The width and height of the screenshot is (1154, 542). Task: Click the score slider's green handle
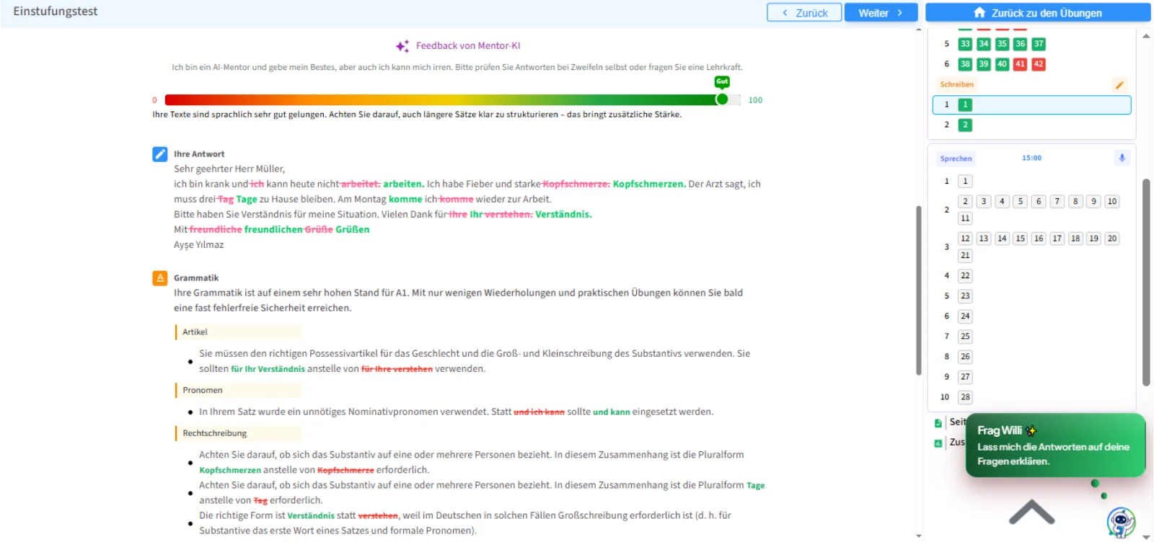pyautogui.click(x=722, y=99)
